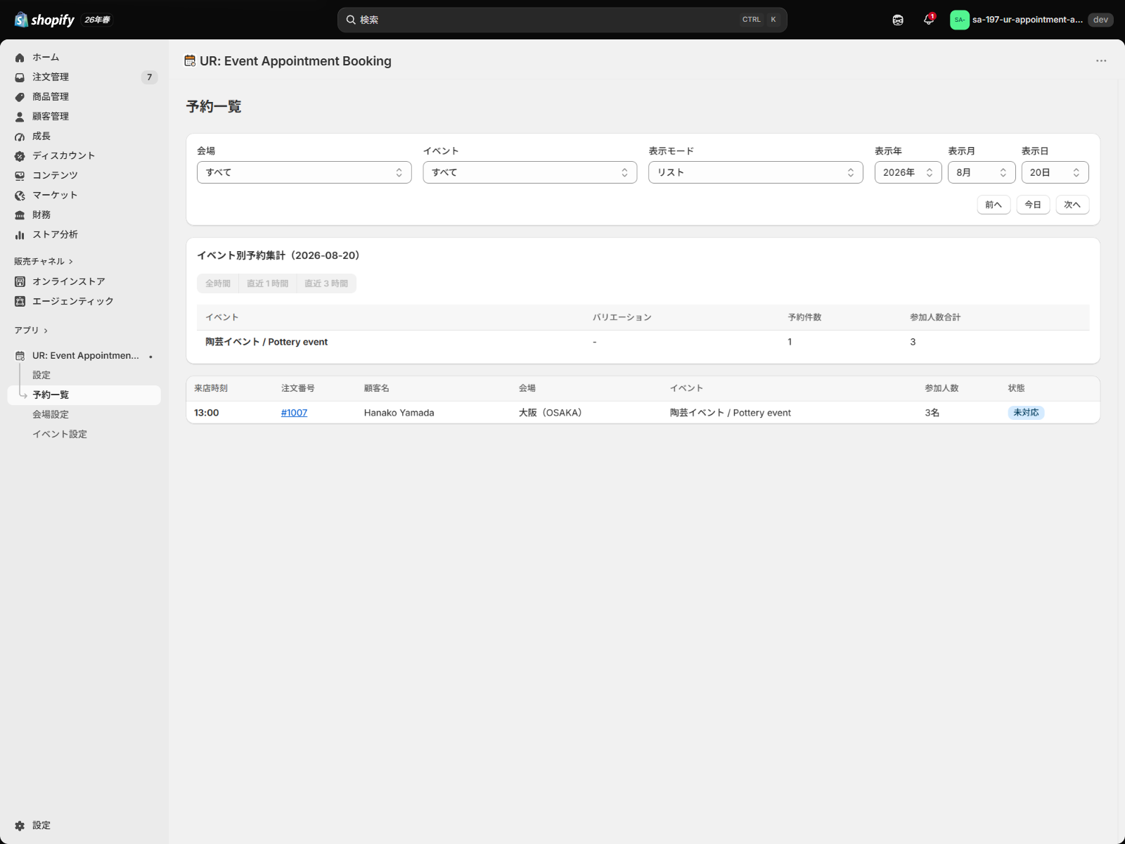Viewport: 1125px width, 844px height.
Task: Open コンテンツ content icon
Action: [20, 176]
